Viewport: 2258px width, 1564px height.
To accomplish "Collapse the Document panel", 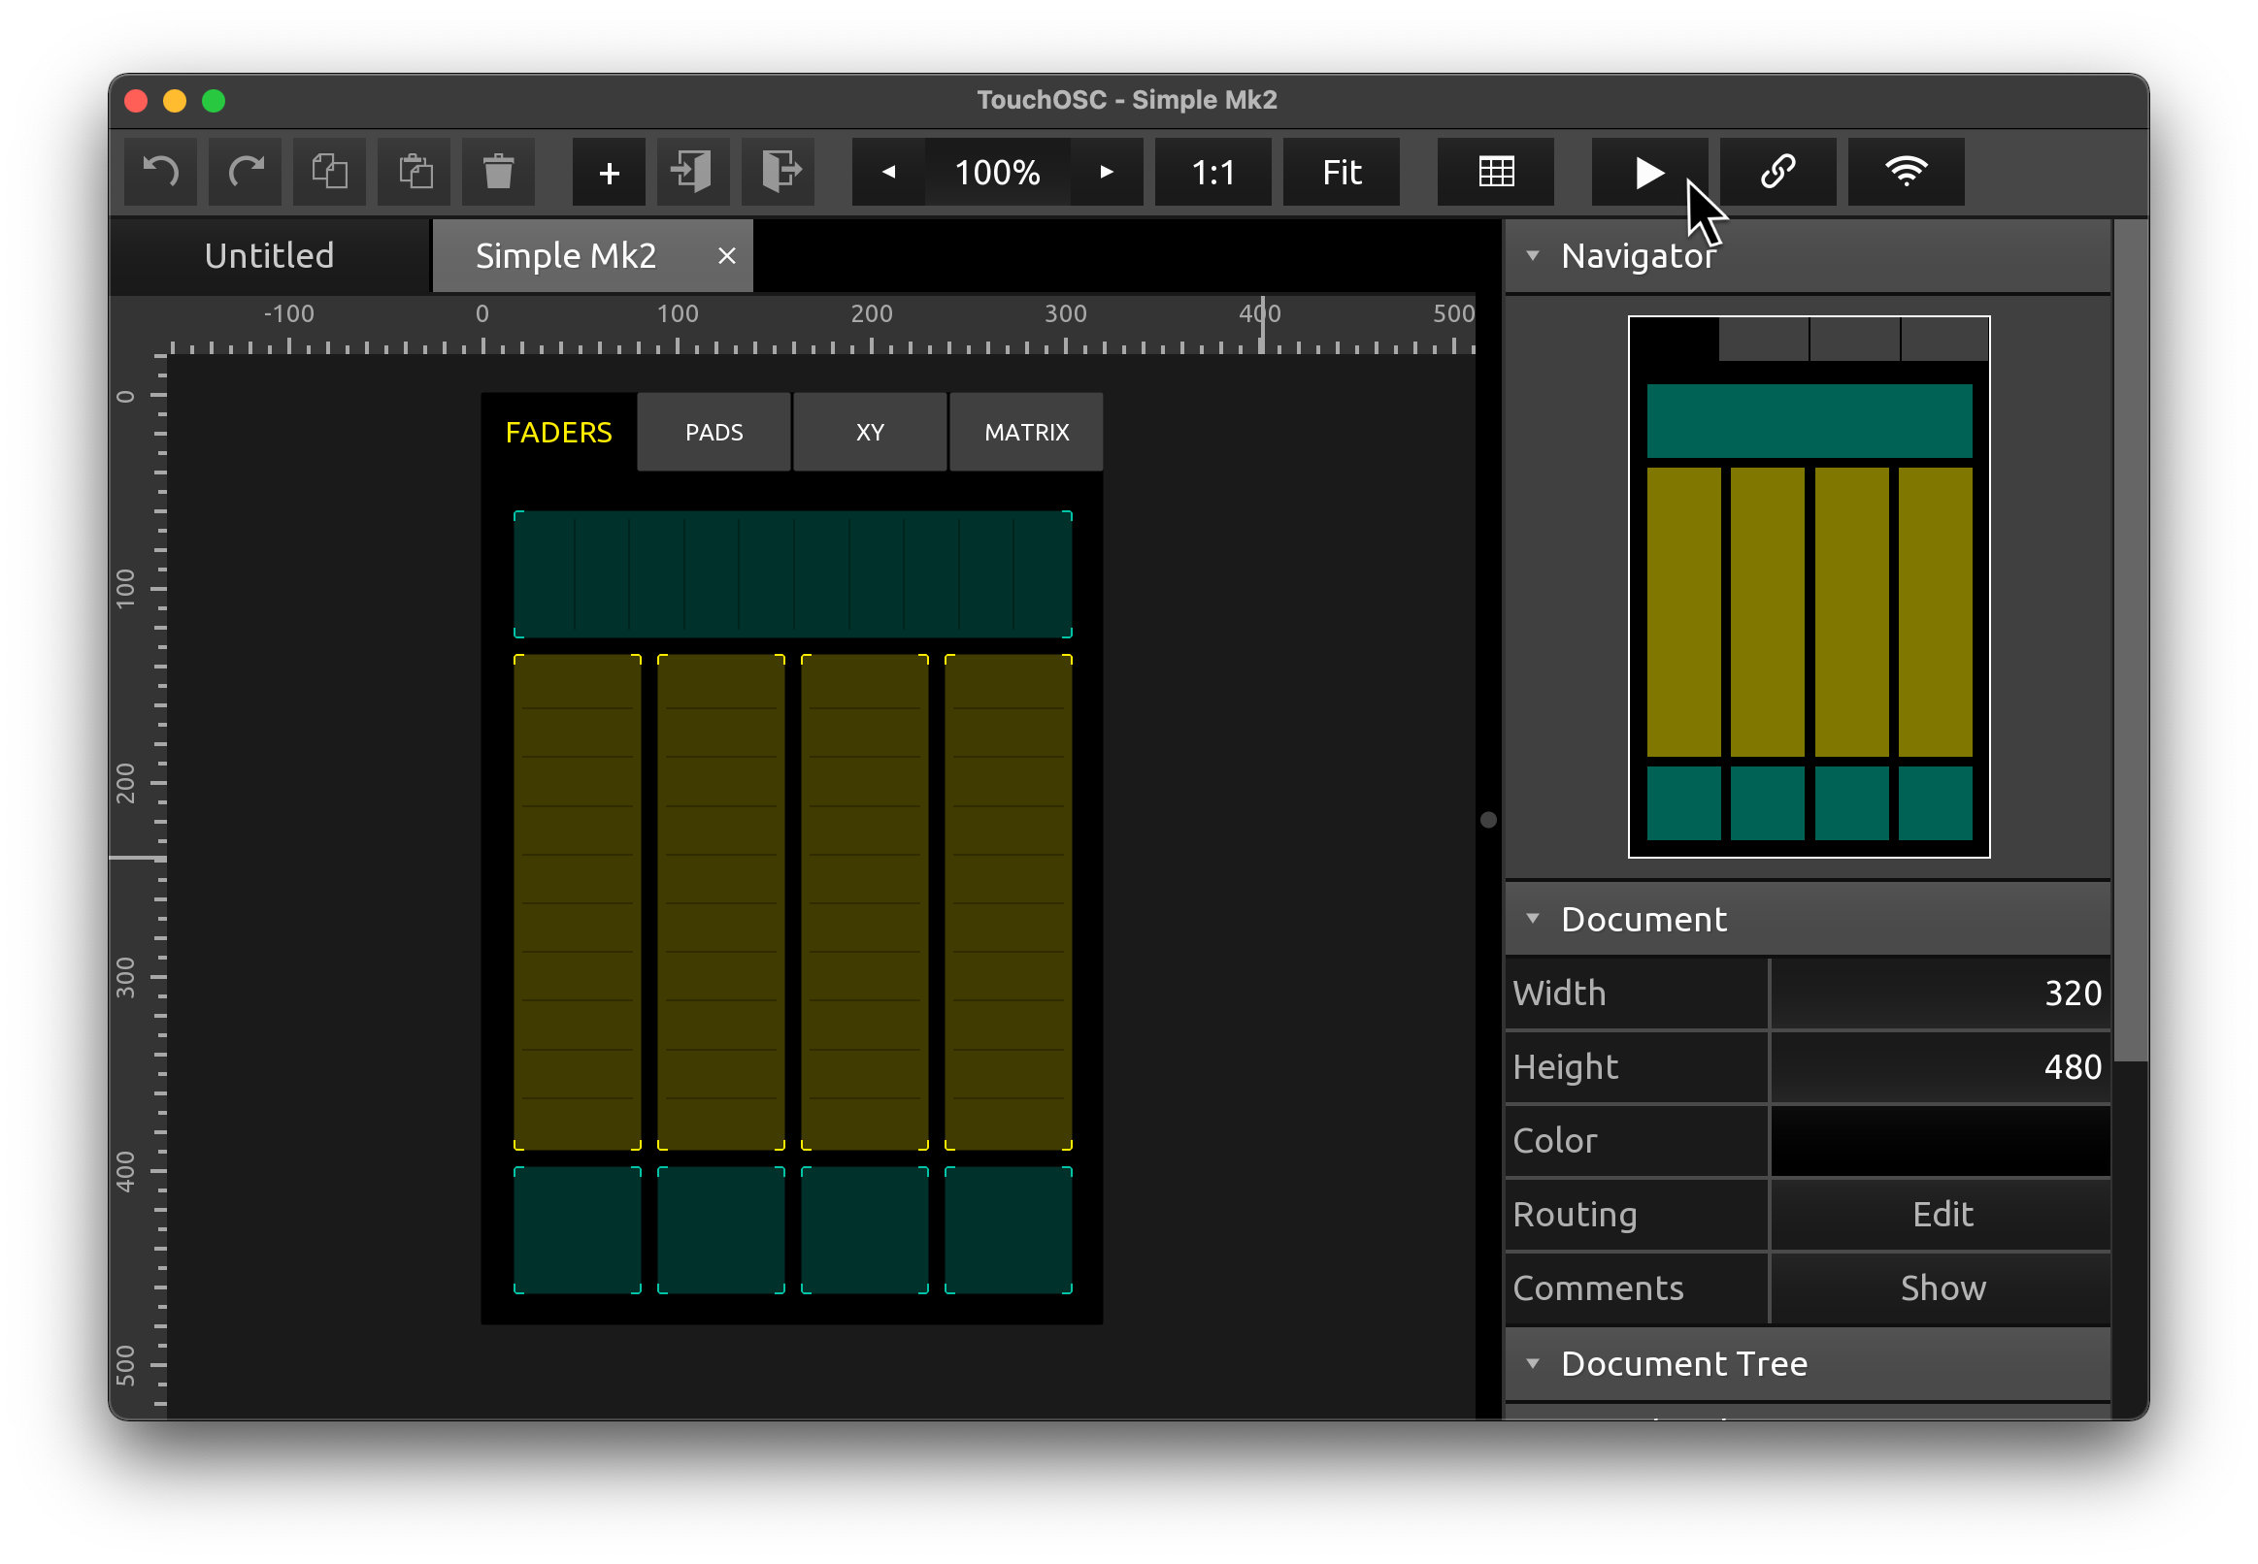I will tap(1533, 919).
